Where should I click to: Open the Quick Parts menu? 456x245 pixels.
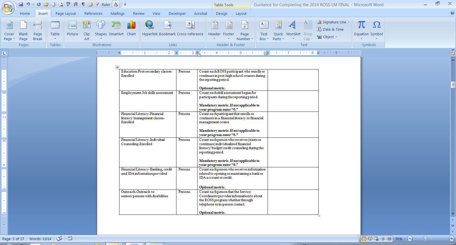[x=278, y=30]
